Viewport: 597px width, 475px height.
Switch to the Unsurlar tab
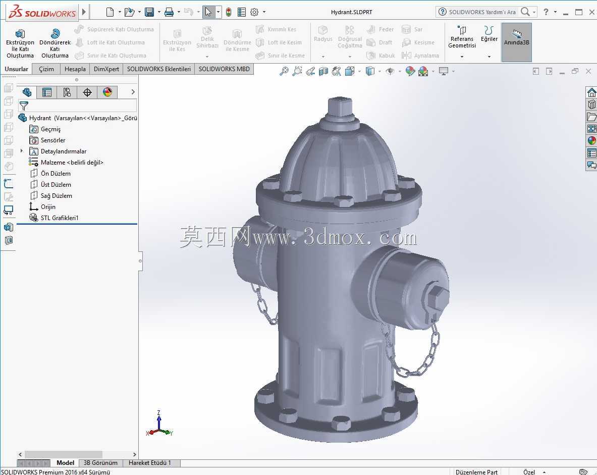[16, 69]
